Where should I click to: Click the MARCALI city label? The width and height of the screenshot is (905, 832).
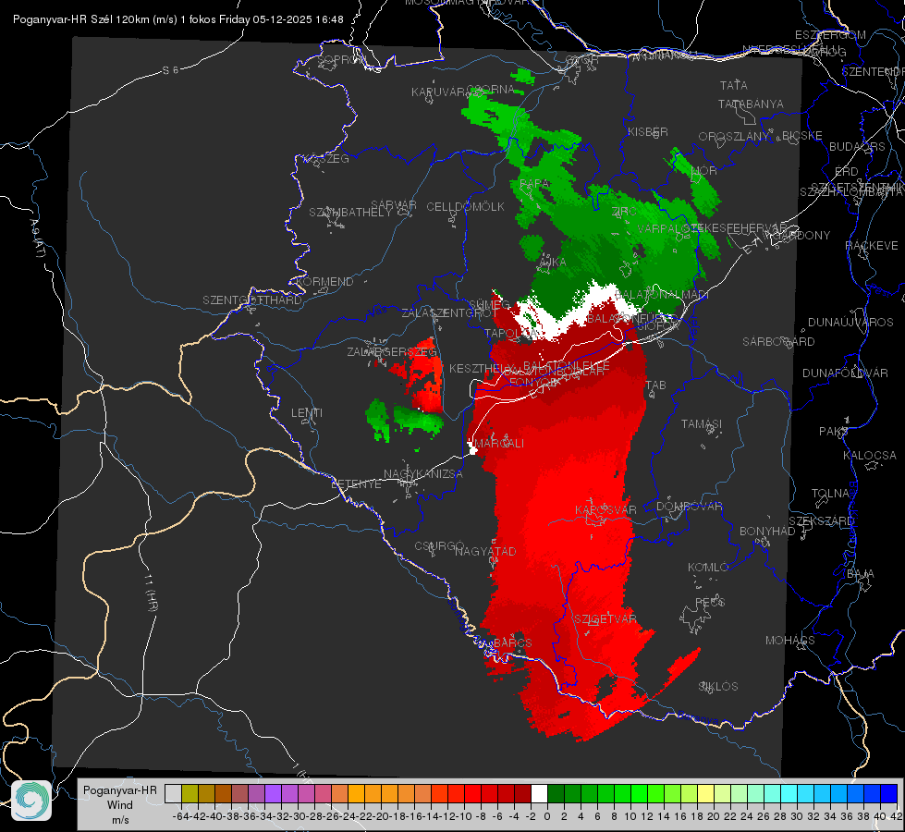(x=500, y=444)
